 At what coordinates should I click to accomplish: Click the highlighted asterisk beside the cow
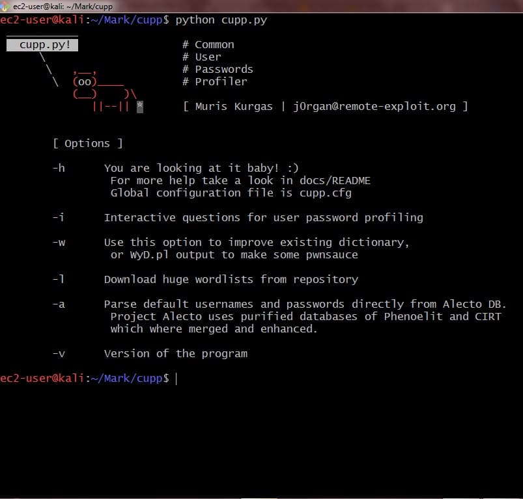[x=140, y=107]
